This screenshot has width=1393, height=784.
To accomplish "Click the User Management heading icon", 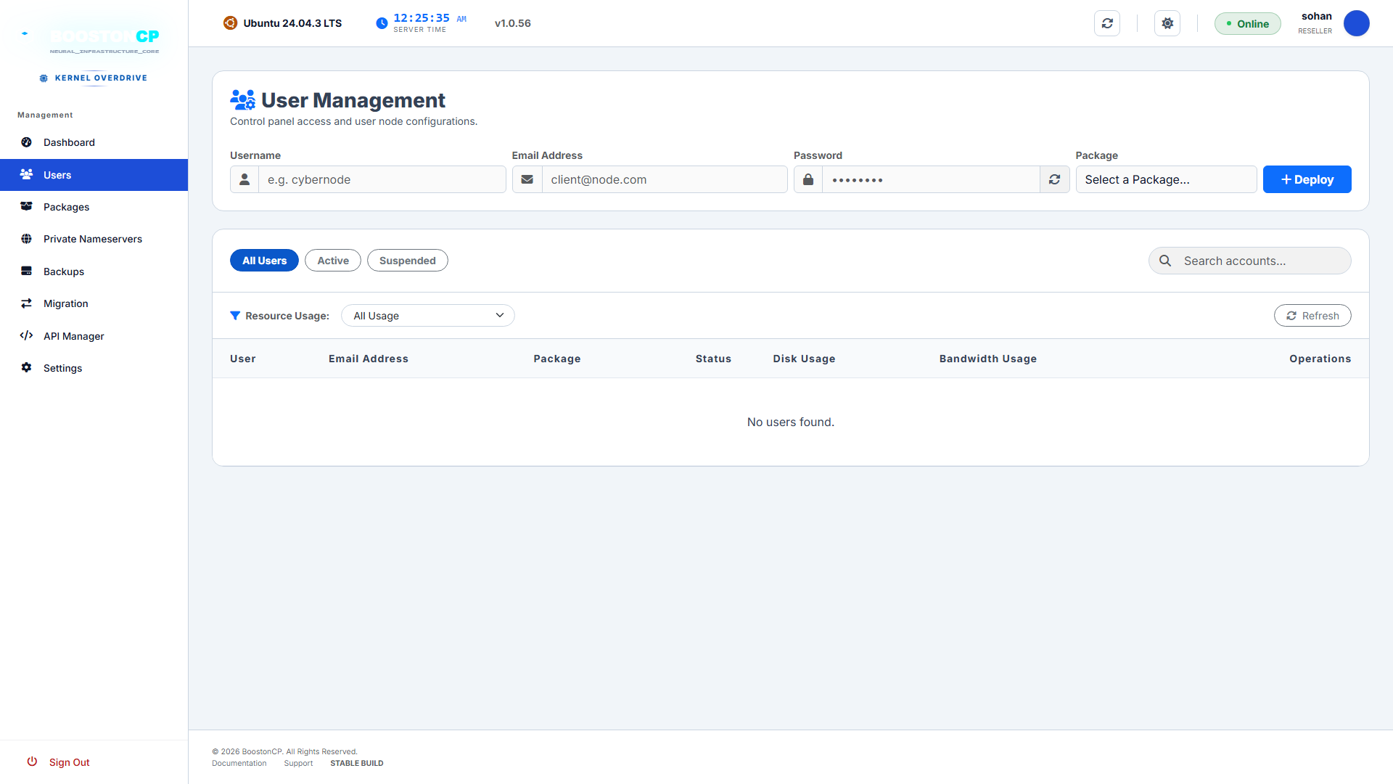I will point(243,100).
